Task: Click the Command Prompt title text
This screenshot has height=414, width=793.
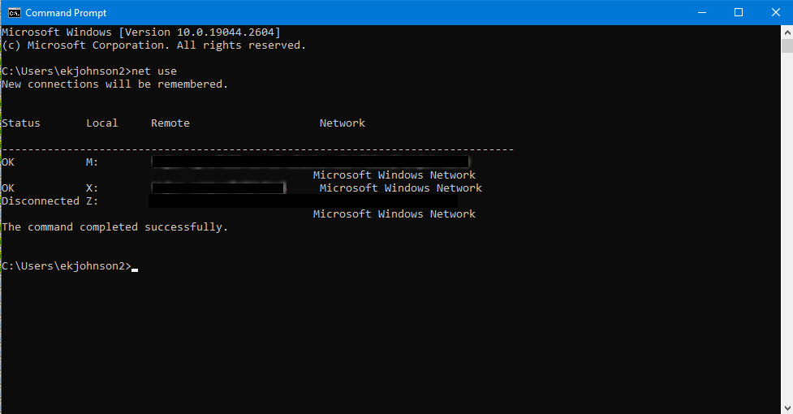Action: (x=66, y=13)
